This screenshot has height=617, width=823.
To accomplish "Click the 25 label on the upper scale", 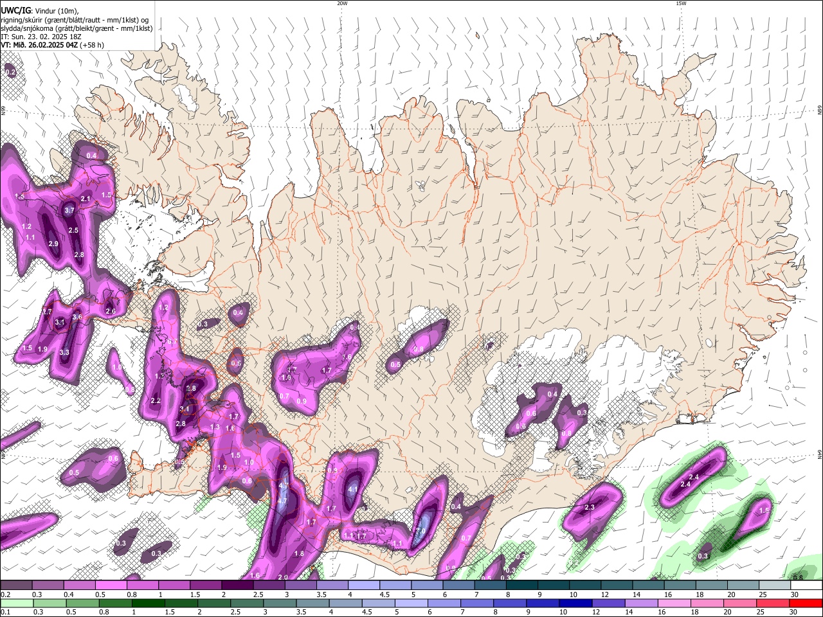I will pos(763,595).
